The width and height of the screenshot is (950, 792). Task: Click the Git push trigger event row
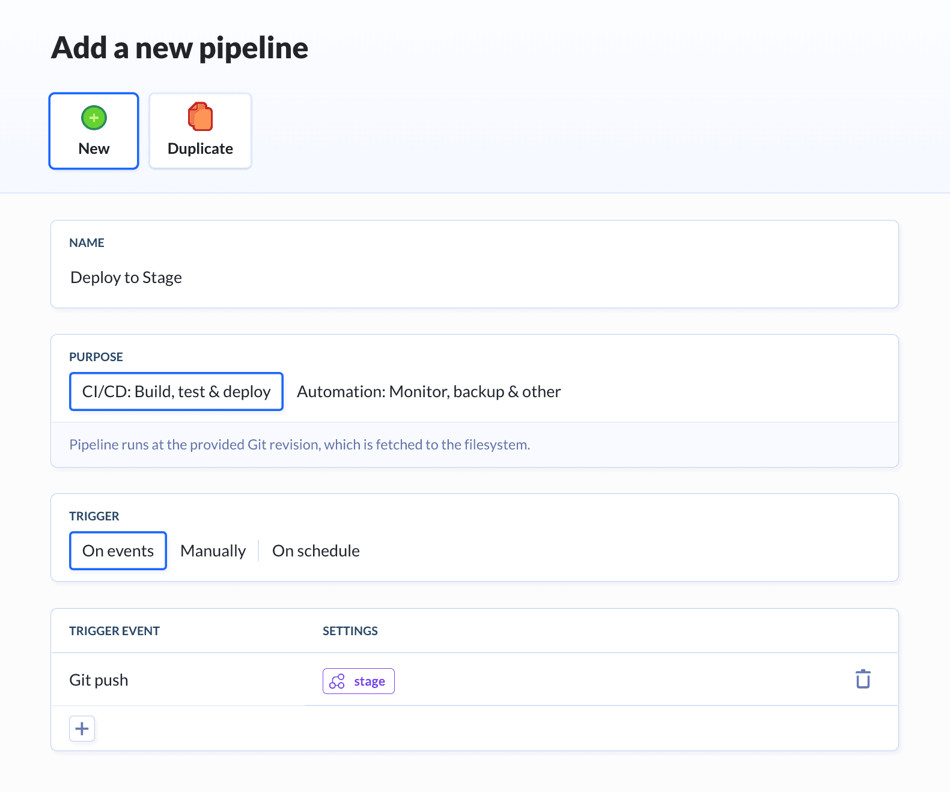click(x=99, y=680)
